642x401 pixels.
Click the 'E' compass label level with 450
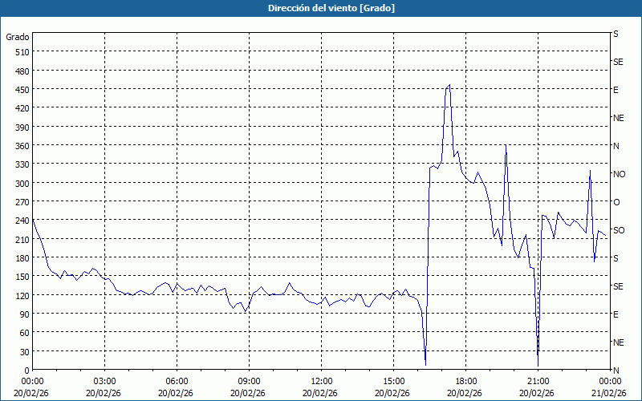point(616,90)
